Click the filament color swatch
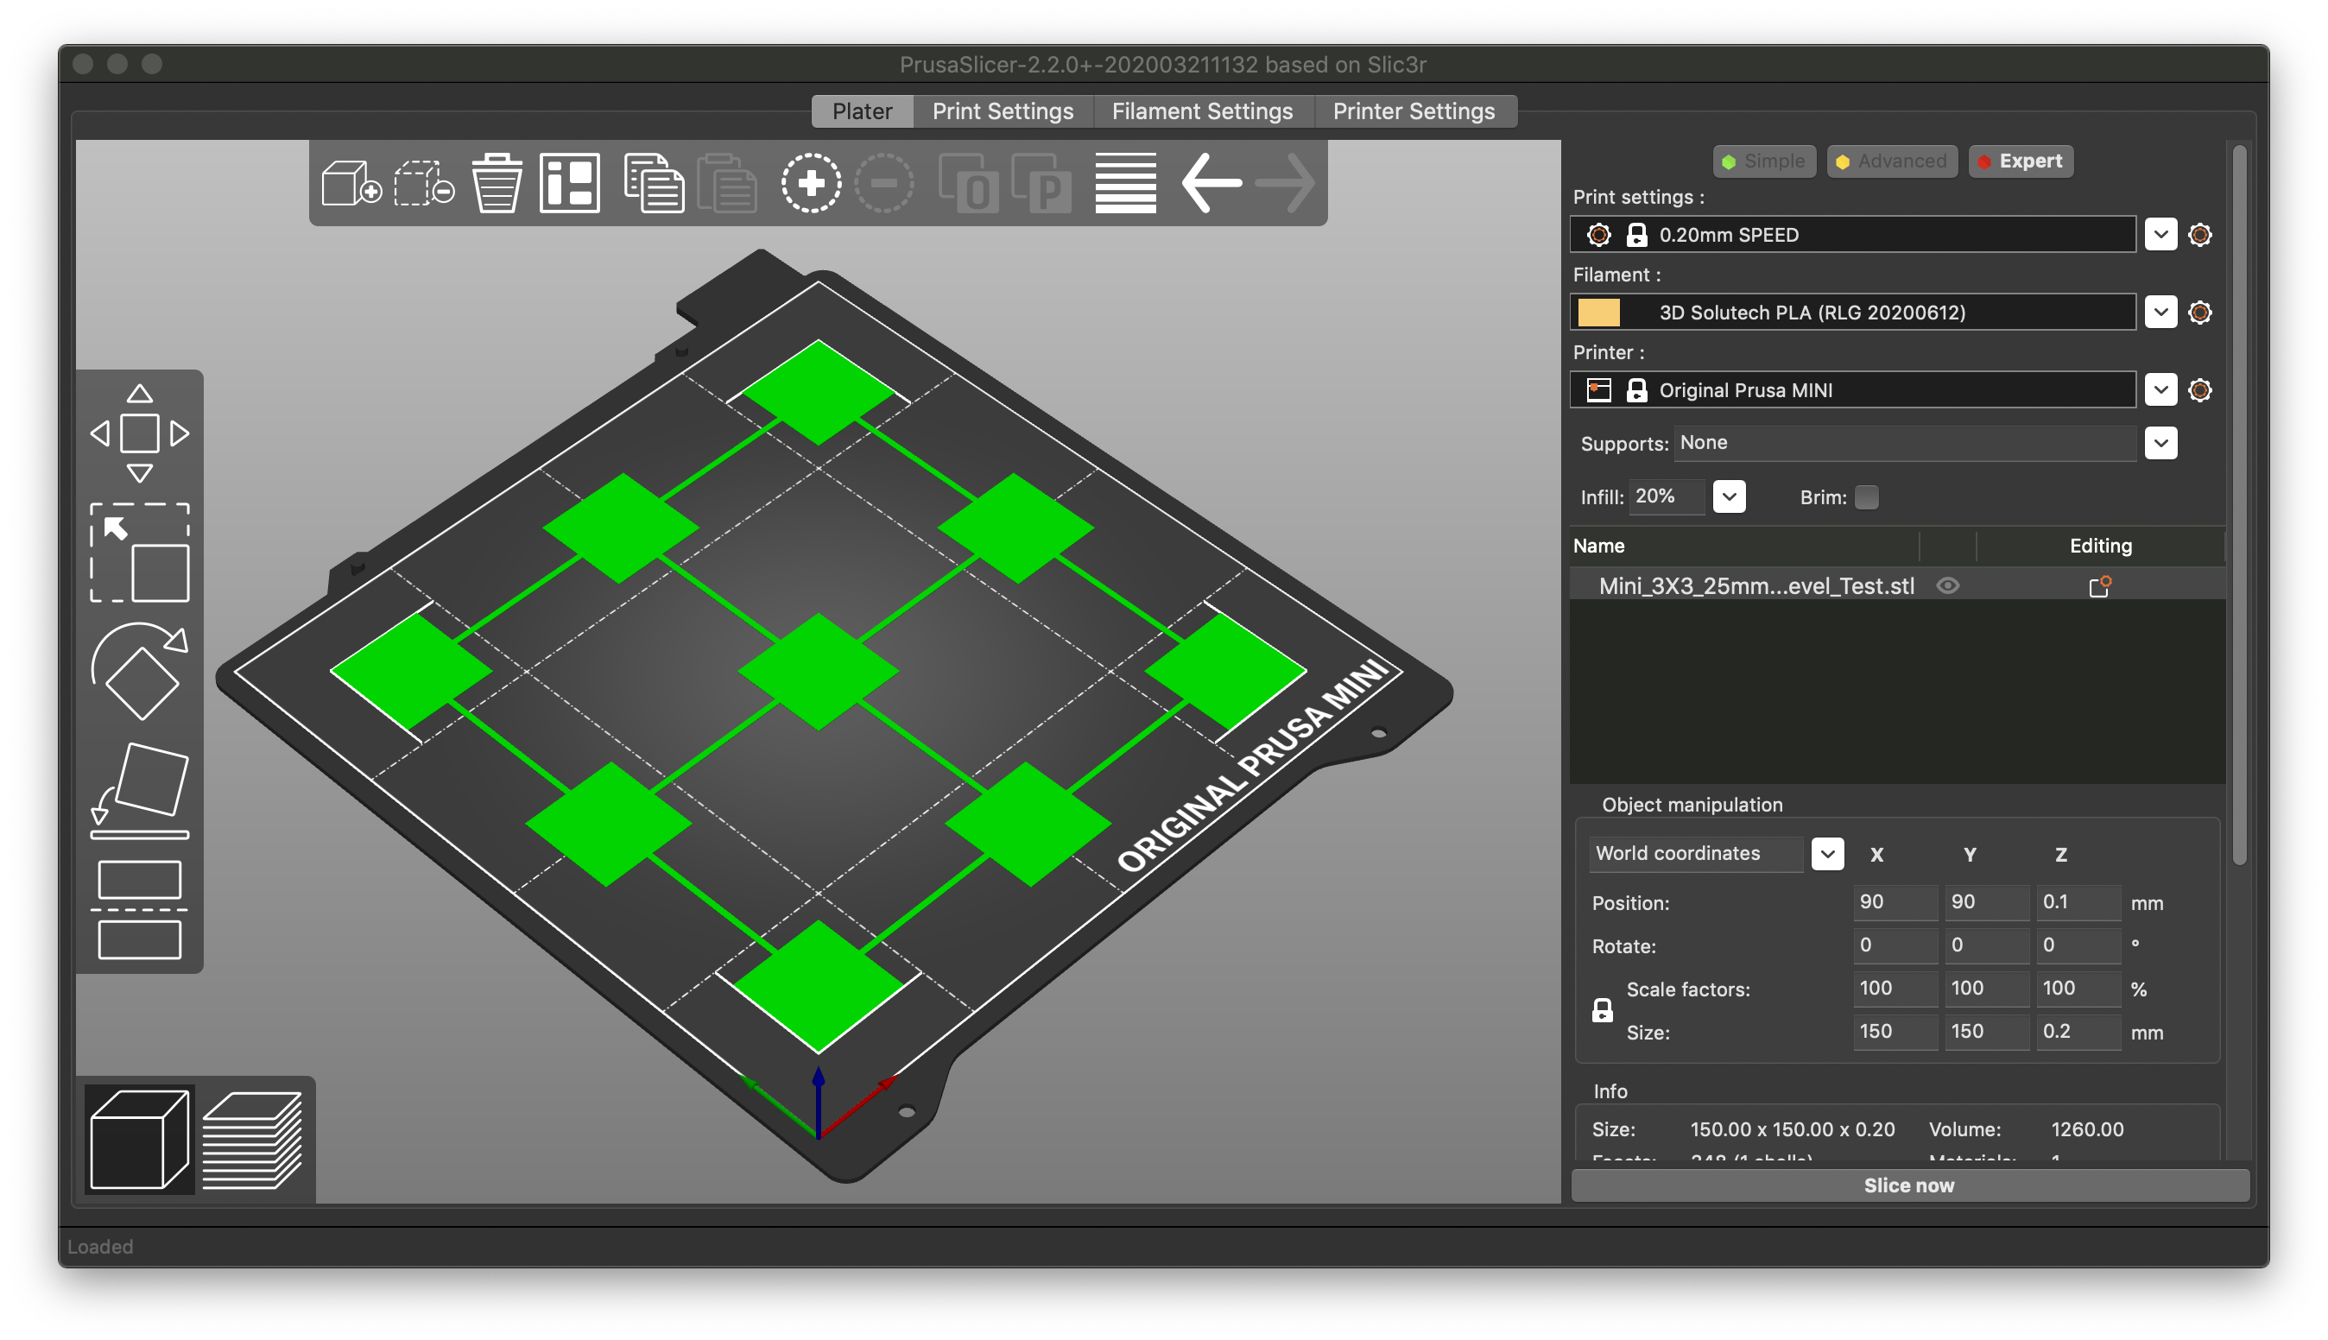Screen dimensions: 2328x1340 pos(1599,313)
